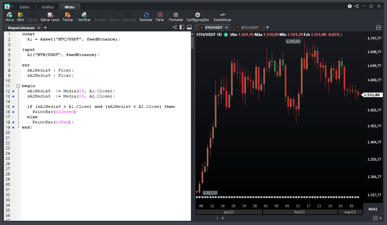Close the ETH/USDT chart tab

click(x=226, y=28)
